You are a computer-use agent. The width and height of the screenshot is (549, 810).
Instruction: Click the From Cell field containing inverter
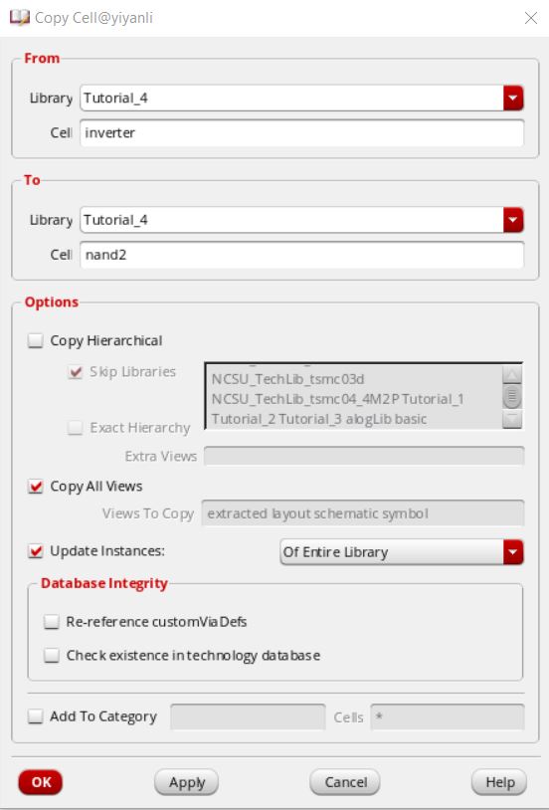point(302,132)
